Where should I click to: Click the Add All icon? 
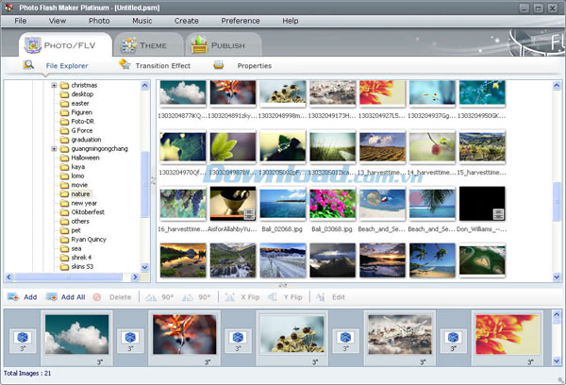(x=52, y=297)
